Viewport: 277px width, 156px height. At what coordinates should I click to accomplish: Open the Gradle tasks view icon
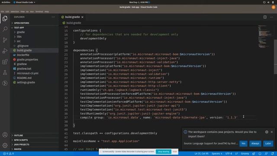coord(5,83)
